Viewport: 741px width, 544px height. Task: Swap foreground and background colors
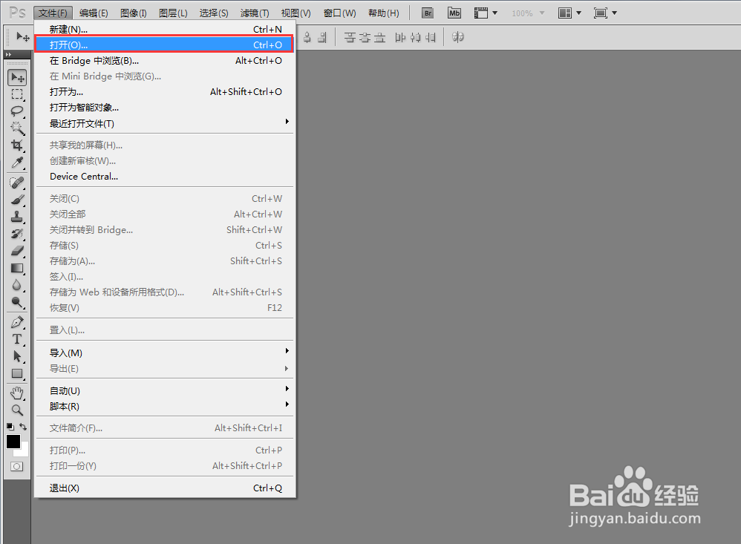[x=23, y=427]
